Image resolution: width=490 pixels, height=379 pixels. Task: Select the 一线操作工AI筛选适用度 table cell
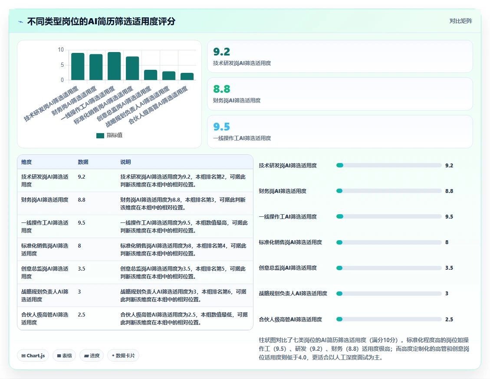[x=45, y=226]
